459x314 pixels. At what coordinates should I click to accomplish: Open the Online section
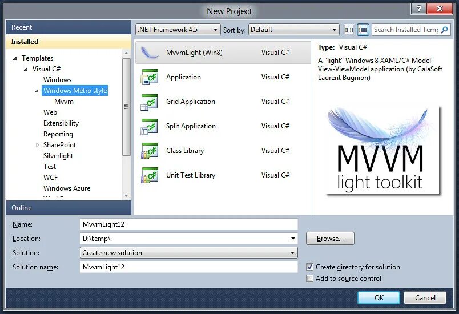pyautogui.click(x=68, y=207)
